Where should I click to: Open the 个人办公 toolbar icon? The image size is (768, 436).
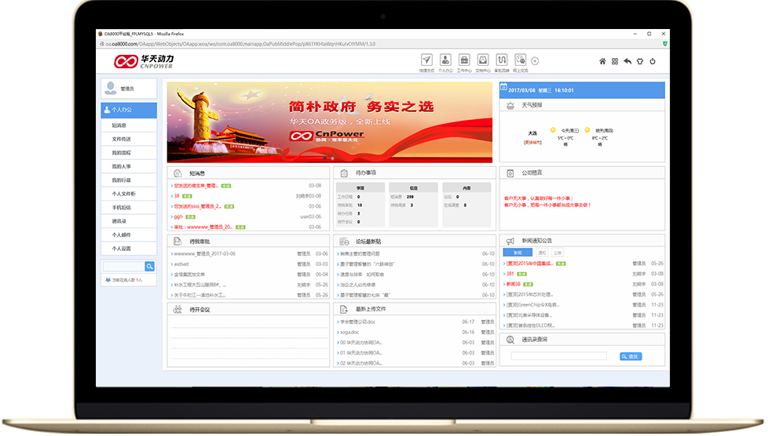445,60
